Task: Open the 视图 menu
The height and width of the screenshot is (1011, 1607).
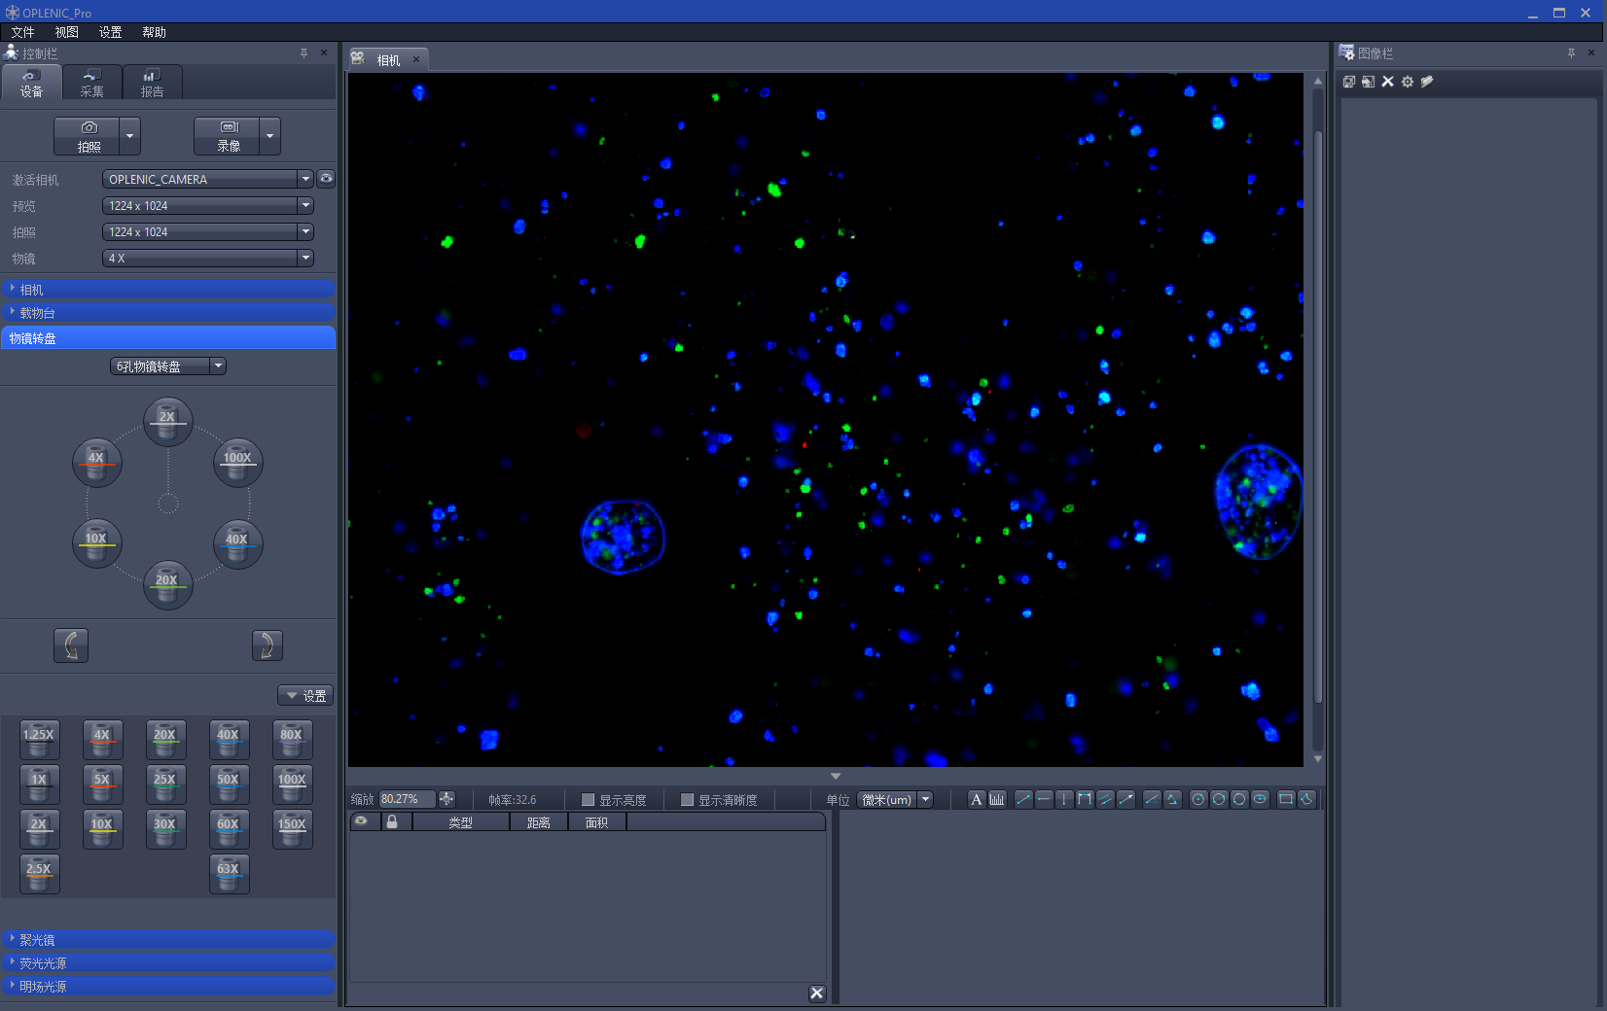Action: [66, 32]
